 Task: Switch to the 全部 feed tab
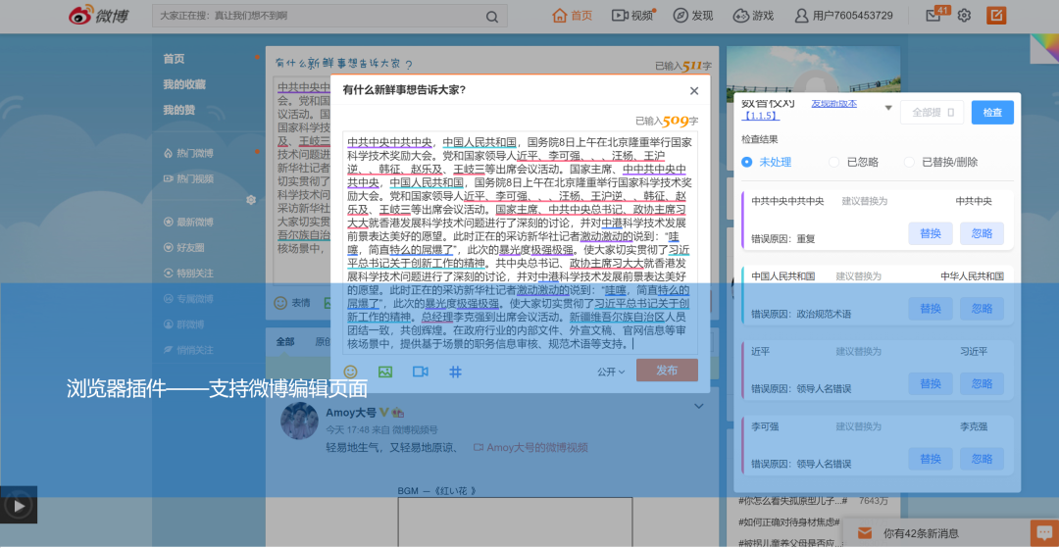click(285, 341)
